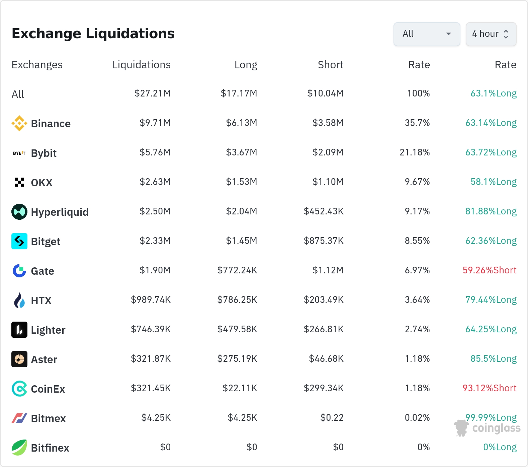Open the All coins dropdown

click(x=427, y=34)
